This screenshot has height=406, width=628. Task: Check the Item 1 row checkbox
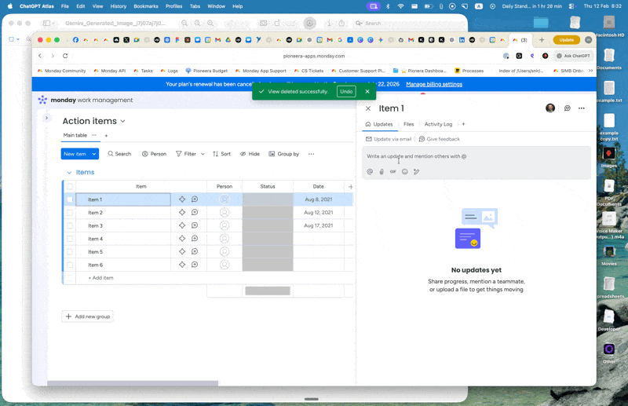click(x=70, y=199)
